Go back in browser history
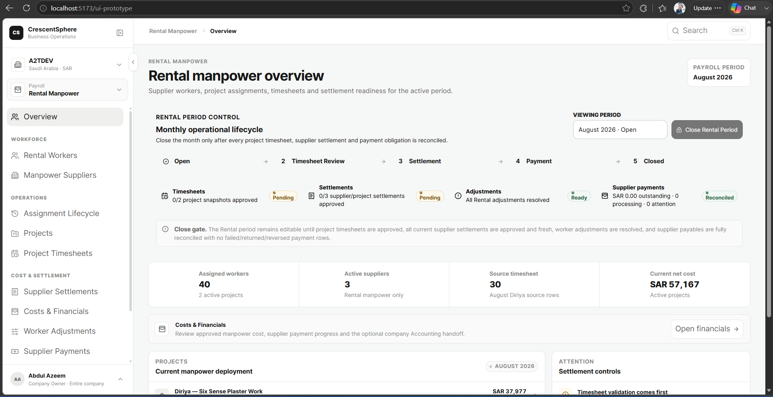 pos(10,8)
